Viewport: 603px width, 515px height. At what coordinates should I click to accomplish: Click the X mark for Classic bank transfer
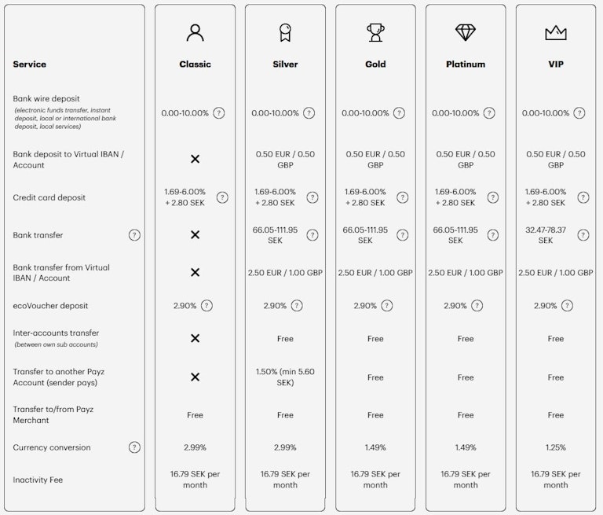(x=195, y=235)
